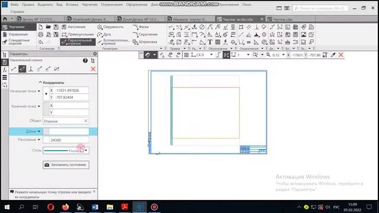
Task: Select the Автолиния tool
Action: 73,27
